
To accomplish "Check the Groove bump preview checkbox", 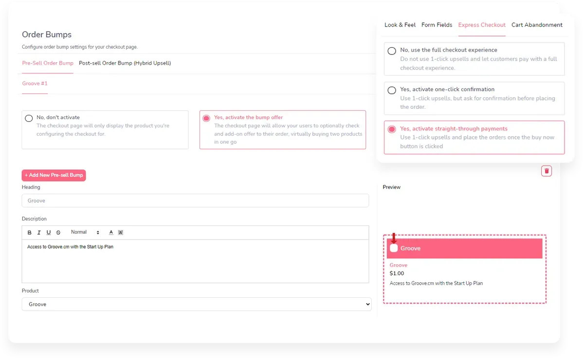I will click(394, 248).
